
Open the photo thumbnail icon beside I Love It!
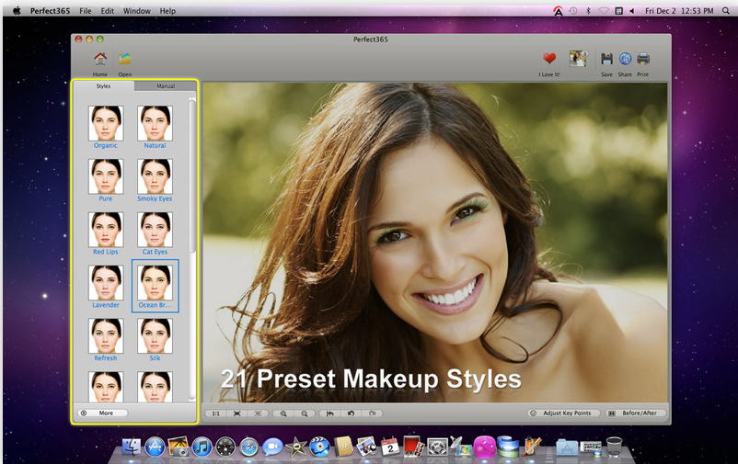[x=578, y=59]
